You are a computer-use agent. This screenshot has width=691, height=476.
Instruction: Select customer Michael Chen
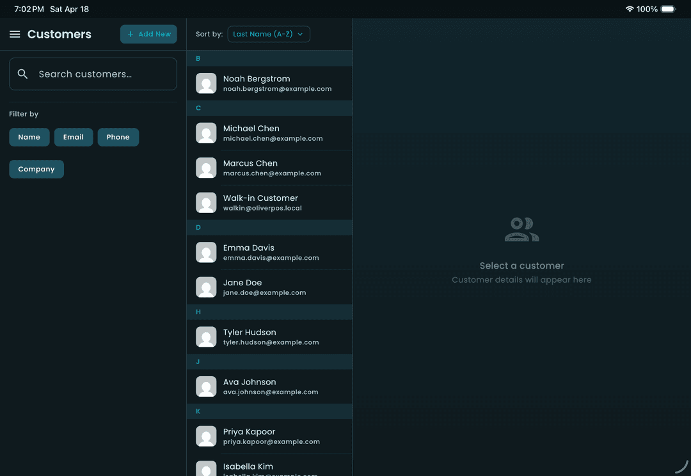270,133
